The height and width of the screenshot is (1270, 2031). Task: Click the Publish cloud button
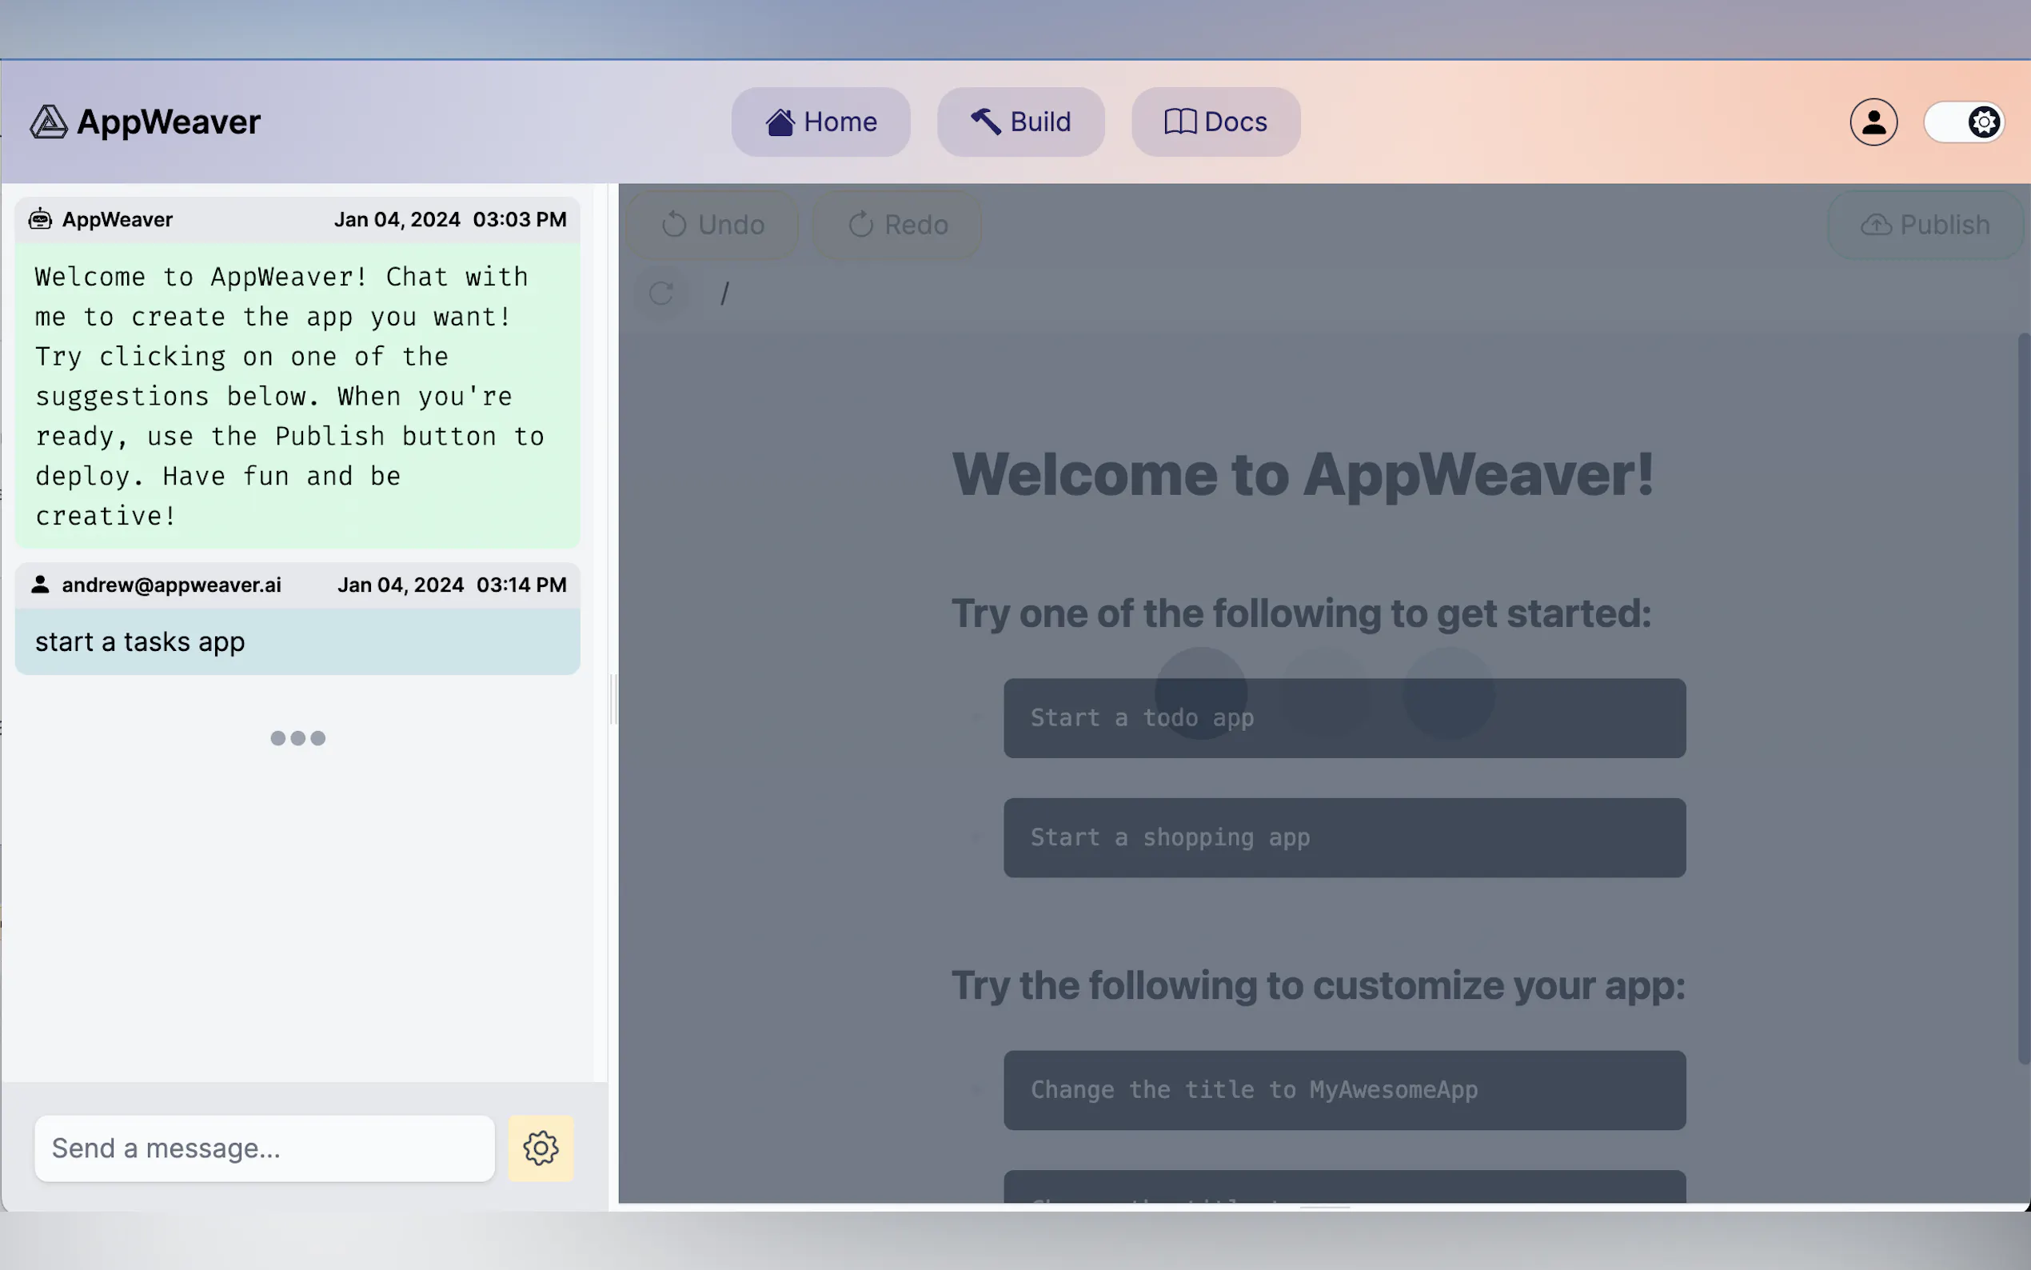(x=1925, y=224)
